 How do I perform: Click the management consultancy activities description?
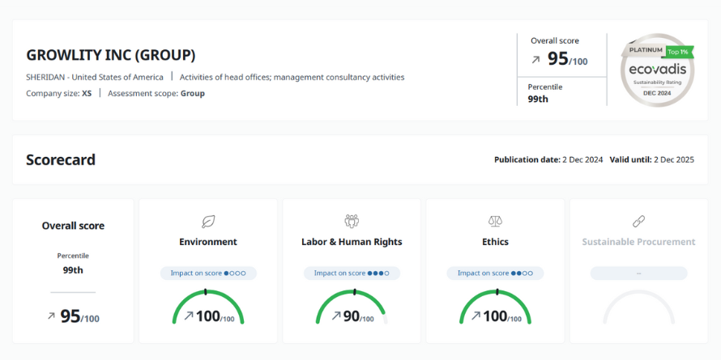[292, 77]
